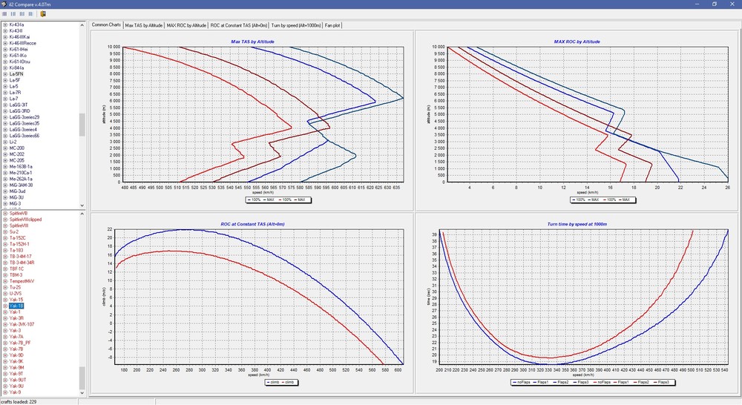This screenshot has width=742, height=405.
Task: Click the lower list scroll-down arrow
Action: (x=82, y=392)
